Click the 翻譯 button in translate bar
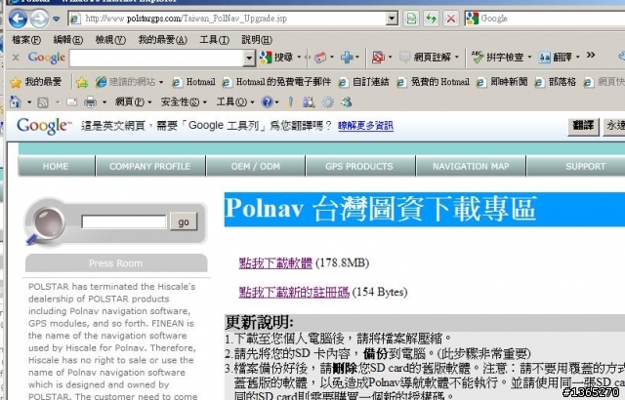 click(x=583, y=126)
